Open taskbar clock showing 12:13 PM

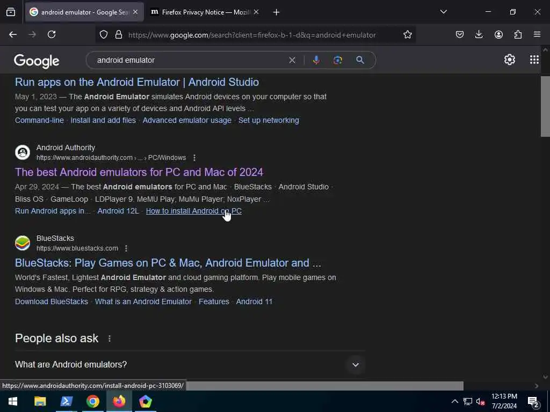(x=504, y=401)
